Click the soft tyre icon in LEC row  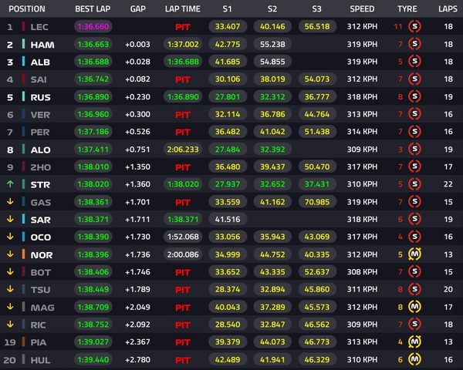pyautogui.click(x=414, y=26)
